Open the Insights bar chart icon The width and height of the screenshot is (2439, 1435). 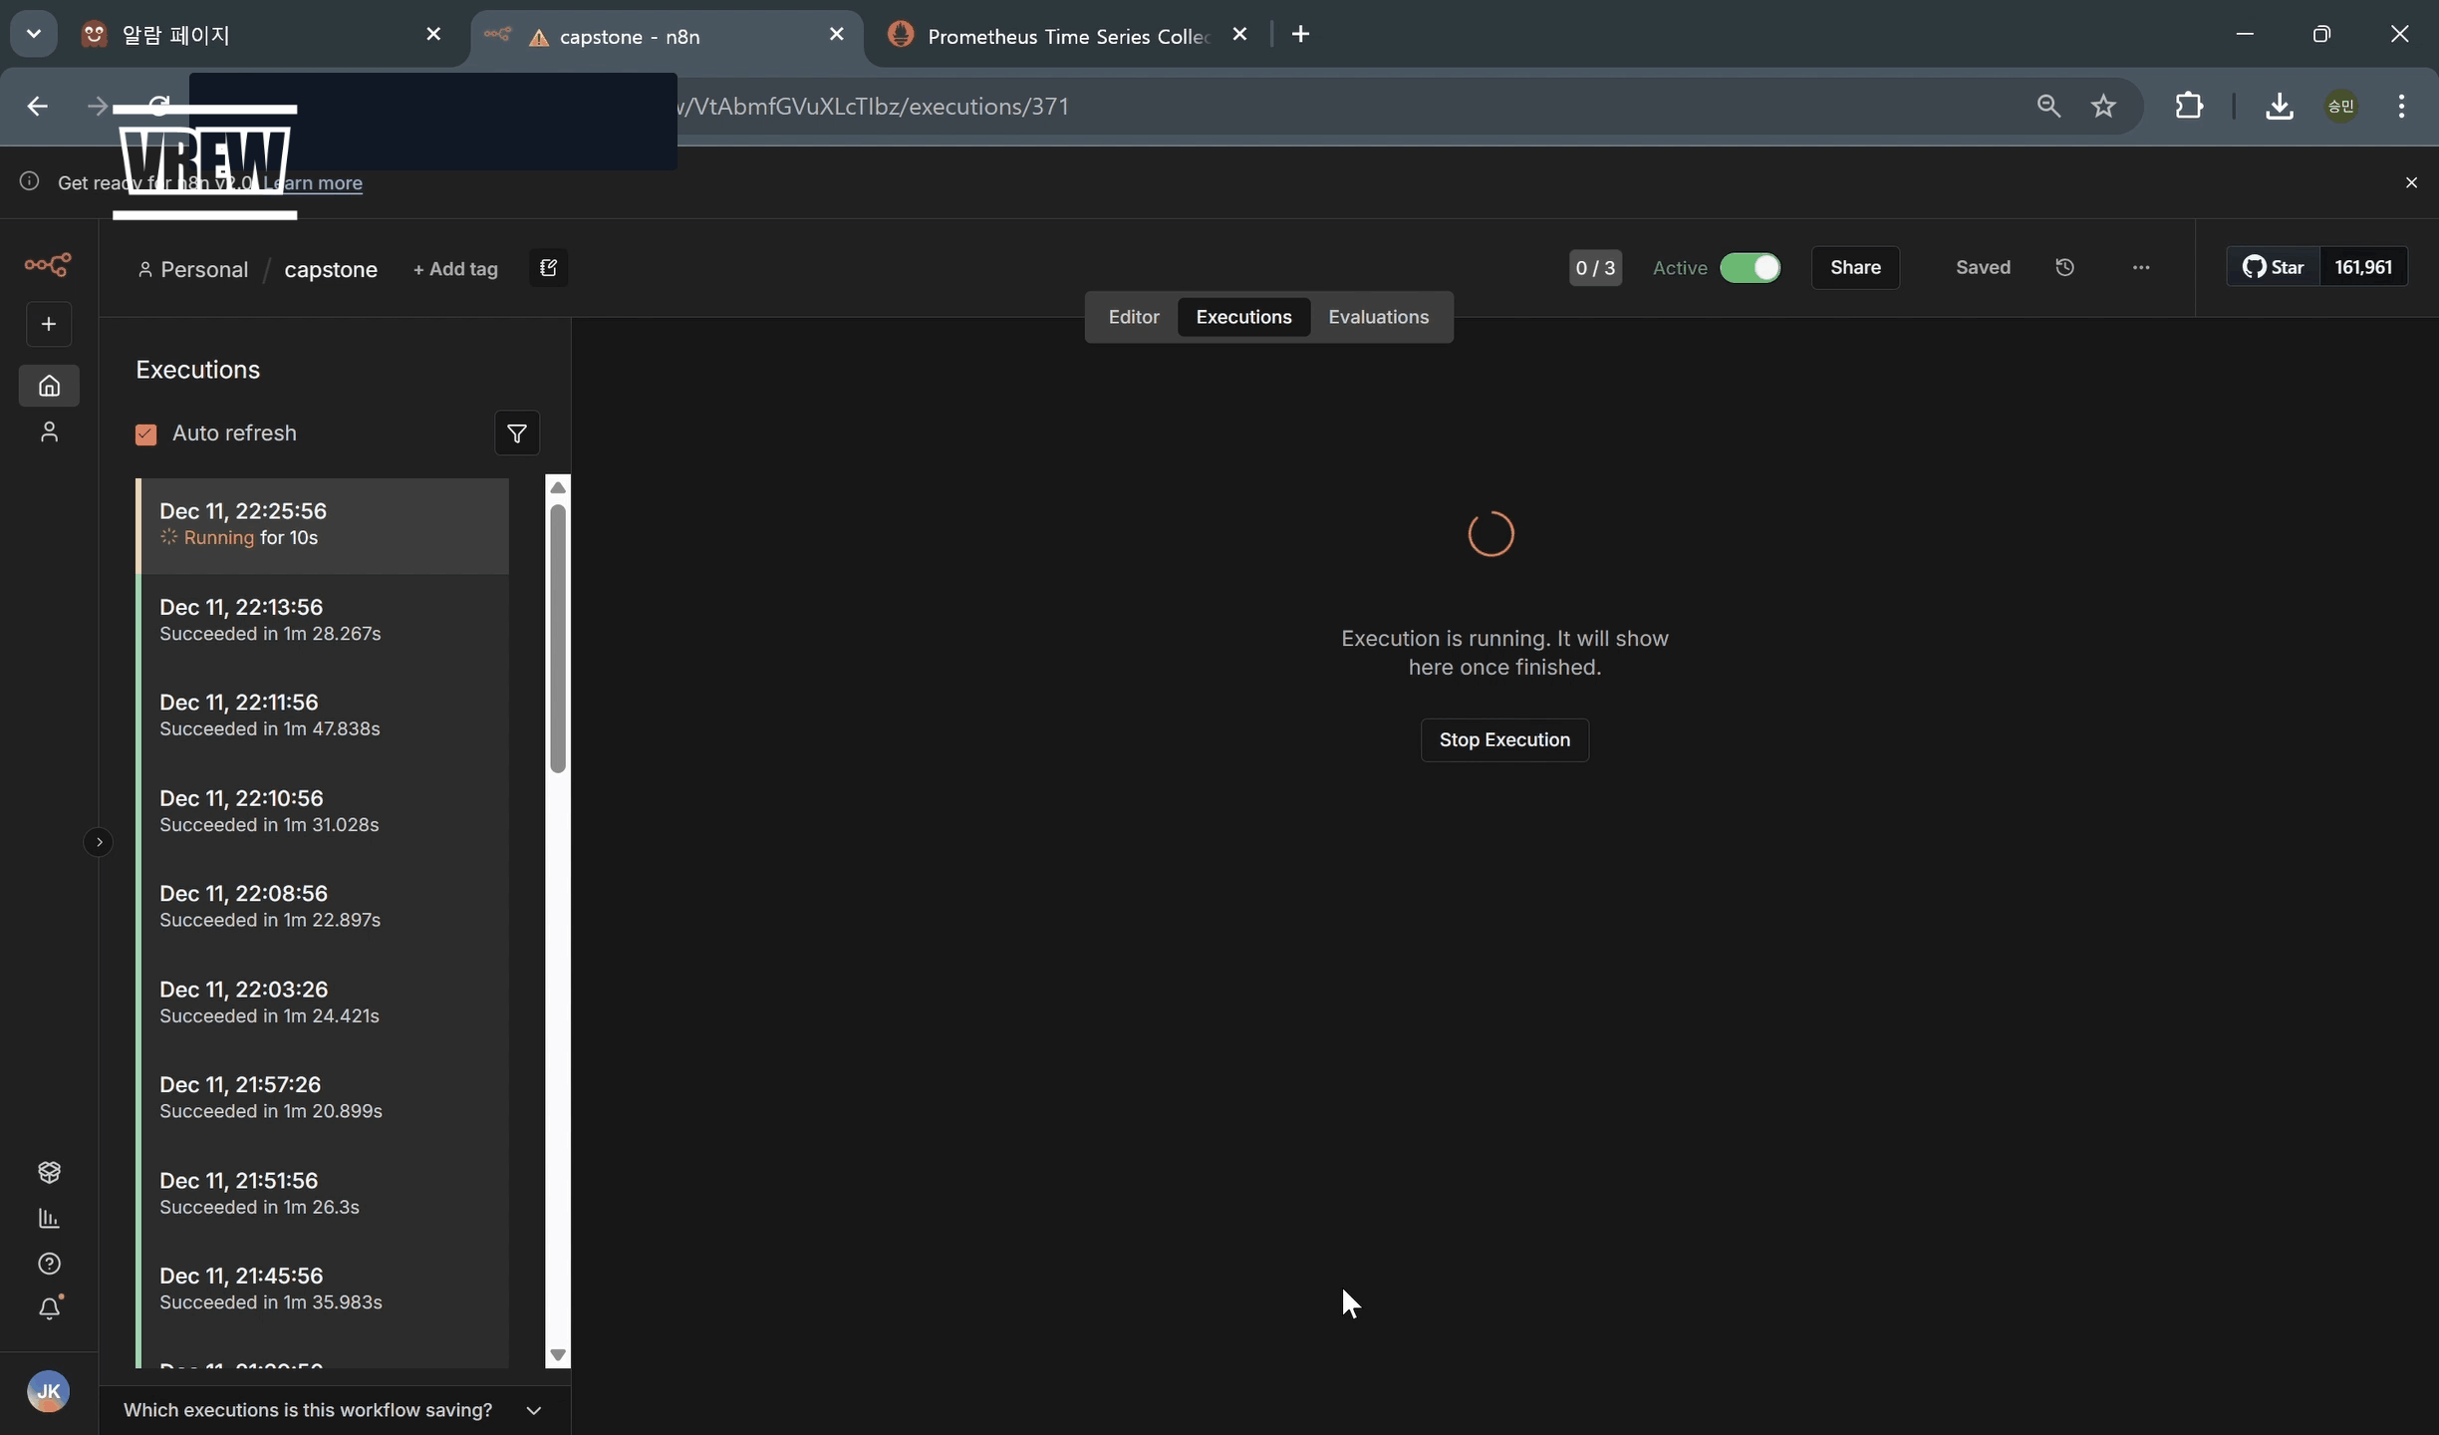48,1219
